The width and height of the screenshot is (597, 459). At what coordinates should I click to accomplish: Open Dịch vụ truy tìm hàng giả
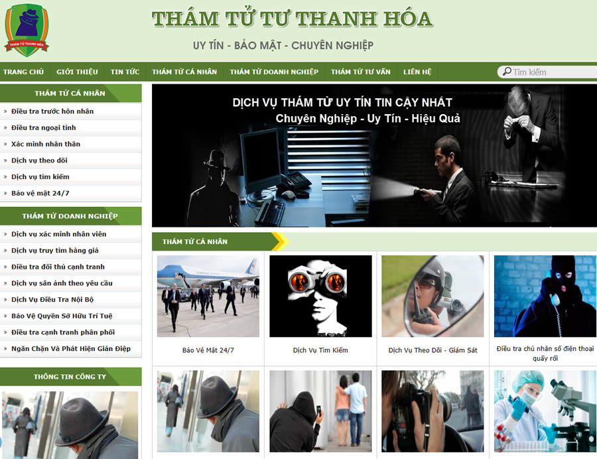[55, 251]
